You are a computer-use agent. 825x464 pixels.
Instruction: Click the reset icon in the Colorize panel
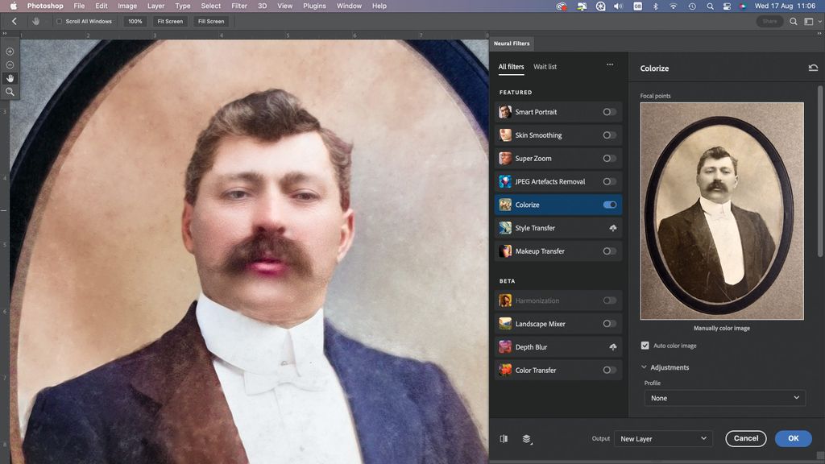pos(812,68)
